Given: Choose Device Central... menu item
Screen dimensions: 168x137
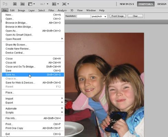Looking at the screenshot, I should click(x=33, y=53).
